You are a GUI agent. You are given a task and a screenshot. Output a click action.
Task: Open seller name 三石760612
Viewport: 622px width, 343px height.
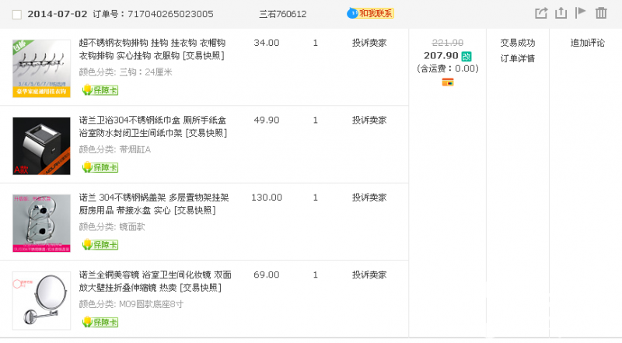282,14
